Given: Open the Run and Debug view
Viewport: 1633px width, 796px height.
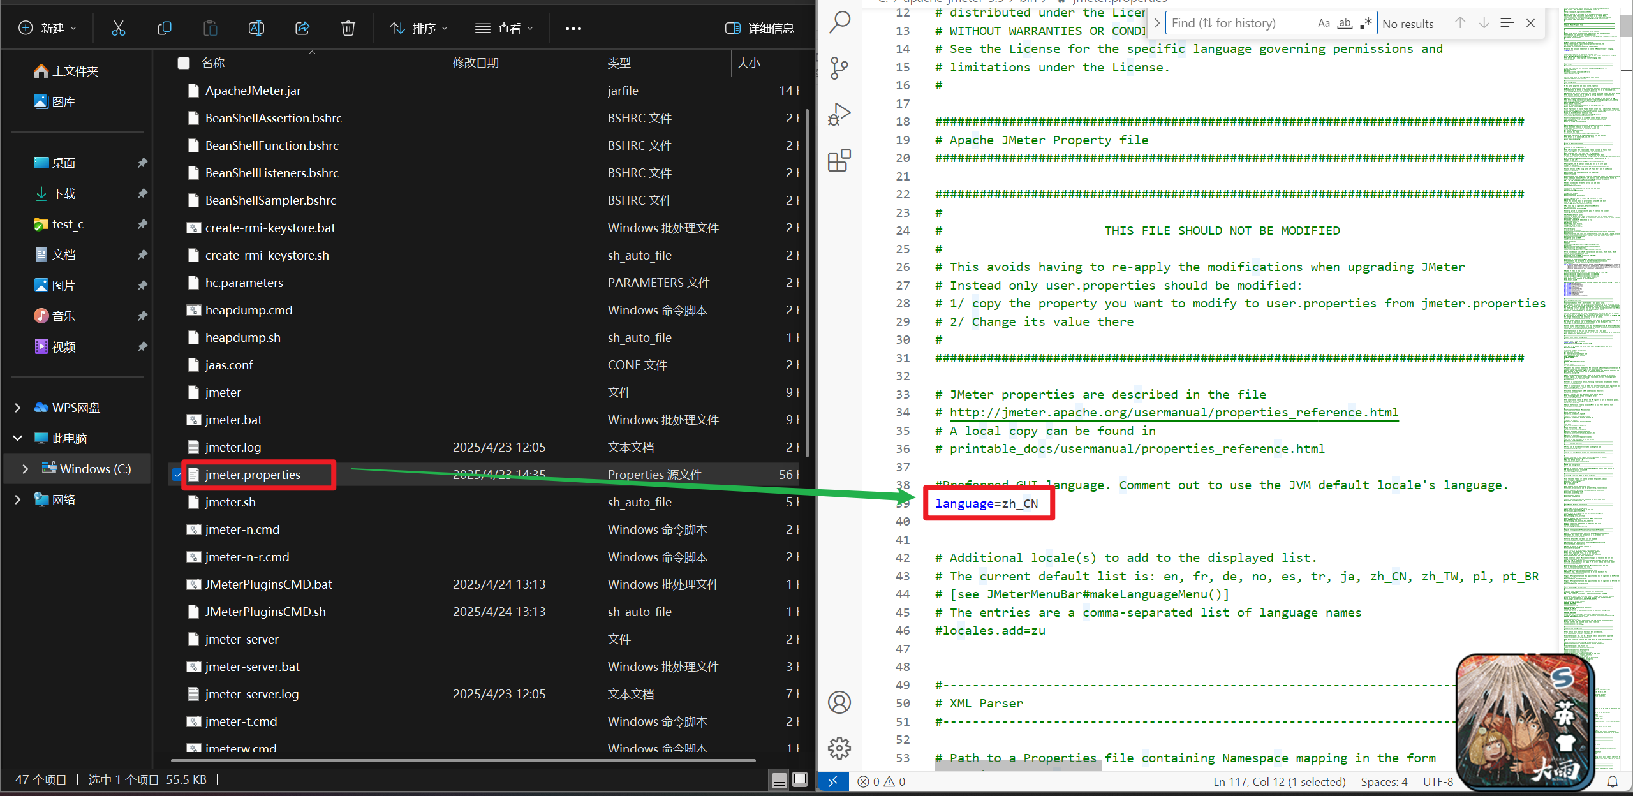Looking at the screenshot, I should coord(839,114).
